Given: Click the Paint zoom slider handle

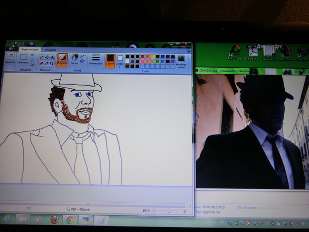Looking at the screenshot, I should pyautogui.click(x=169, y=211).
